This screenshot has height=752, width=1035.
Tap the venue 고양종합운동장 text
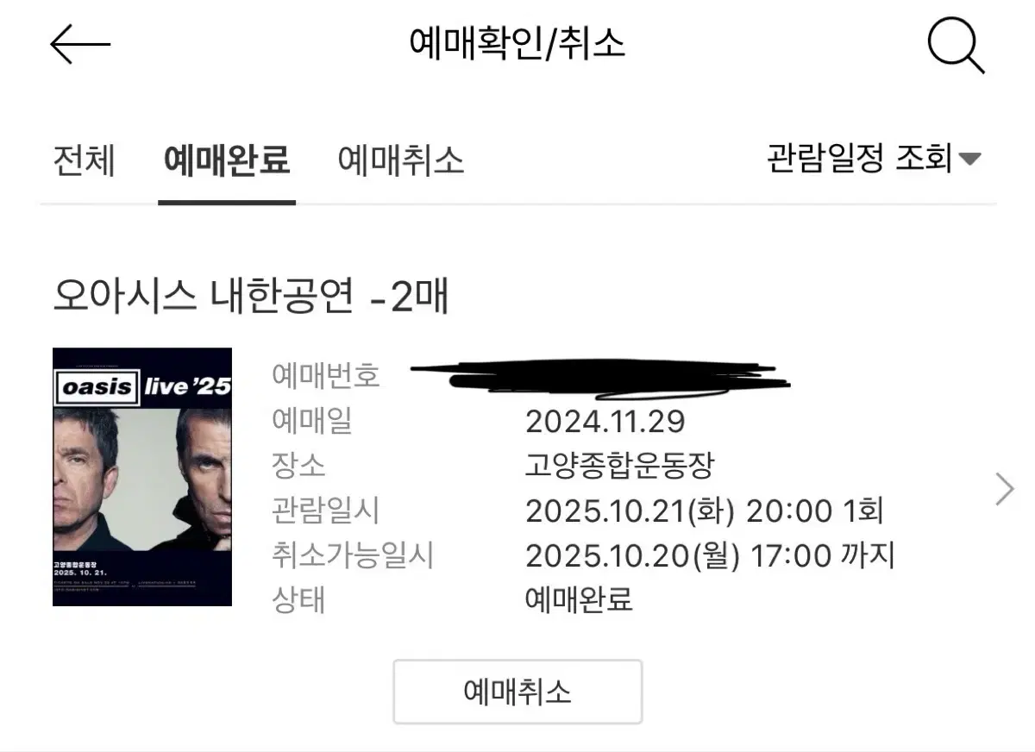(620, 467)
